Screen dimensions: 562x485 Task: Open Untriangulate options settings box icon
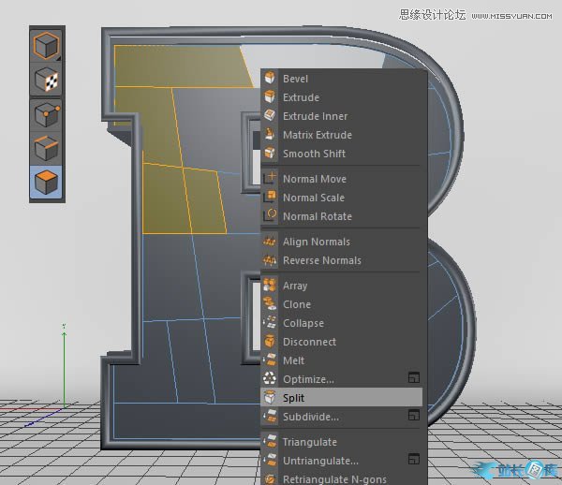coord(413,460)
